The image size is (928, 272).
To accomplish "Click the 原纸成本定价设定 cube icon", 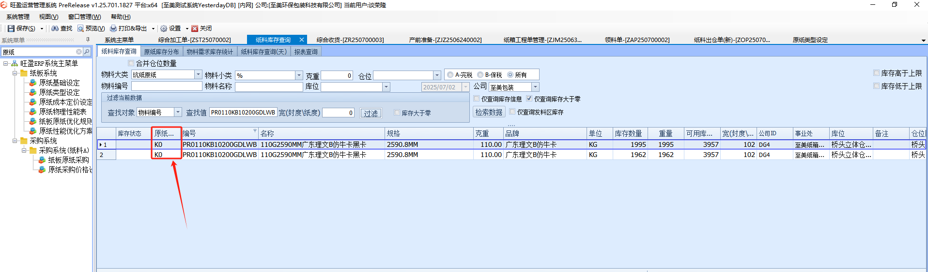I will 33,102.
